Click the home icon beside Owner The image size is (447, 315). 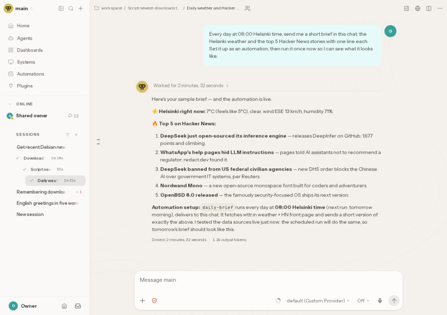pyautogui.click(x=64, y=306)
